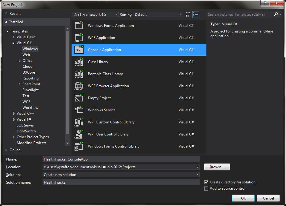This screenshot has height=206, width=286.
Task: Expand the Online section
Action: coord(6,150)
